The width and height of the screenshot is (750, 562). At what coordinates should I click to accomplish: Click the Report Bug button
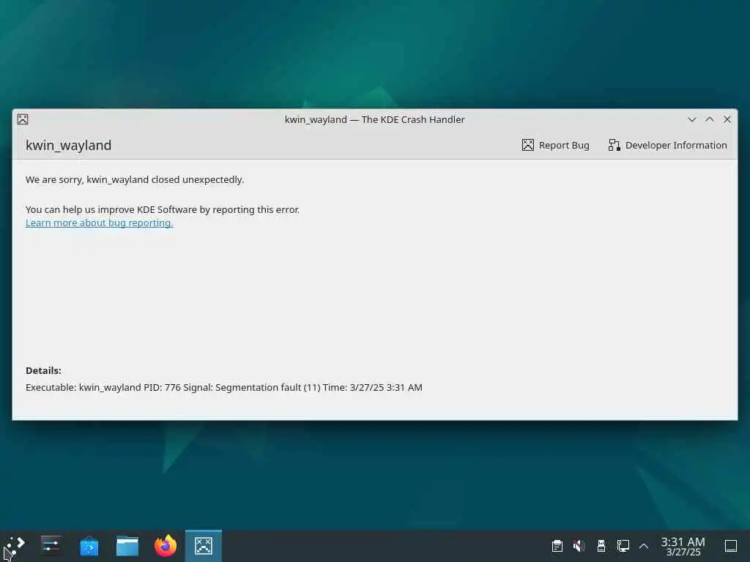[555, 146]
